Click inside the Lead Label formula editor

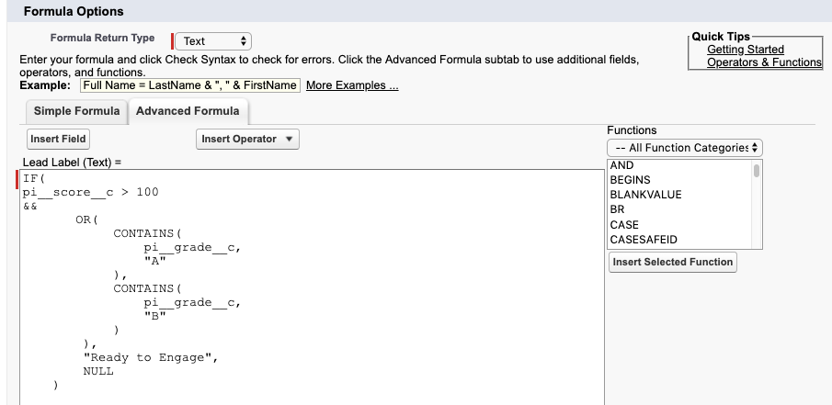(312, 287)
